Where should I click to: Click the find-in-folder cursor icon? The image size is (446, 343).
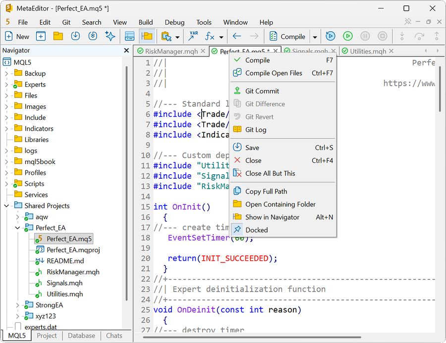click(x=166, y=36)
